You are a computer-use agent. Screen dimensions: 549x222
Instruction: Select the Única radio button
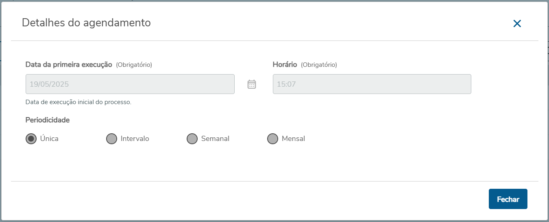click(x=31, y=139)
